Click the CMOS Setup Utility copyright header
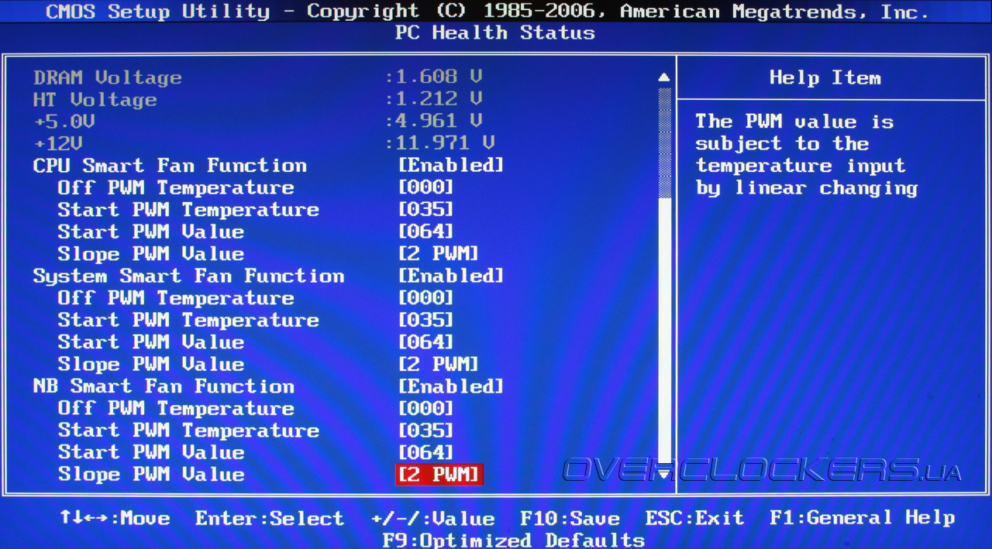 click(487, 12)
